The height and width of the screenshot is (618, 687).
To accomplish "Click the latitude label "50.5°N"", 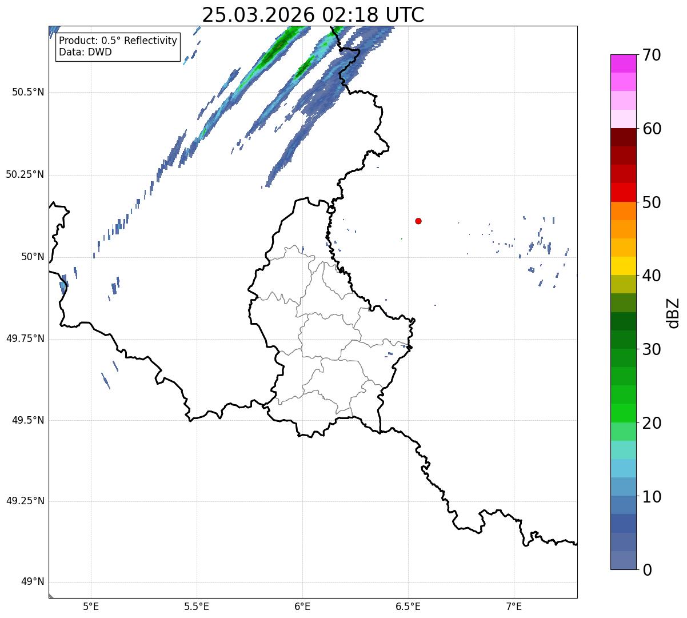I will pos(28,92).
